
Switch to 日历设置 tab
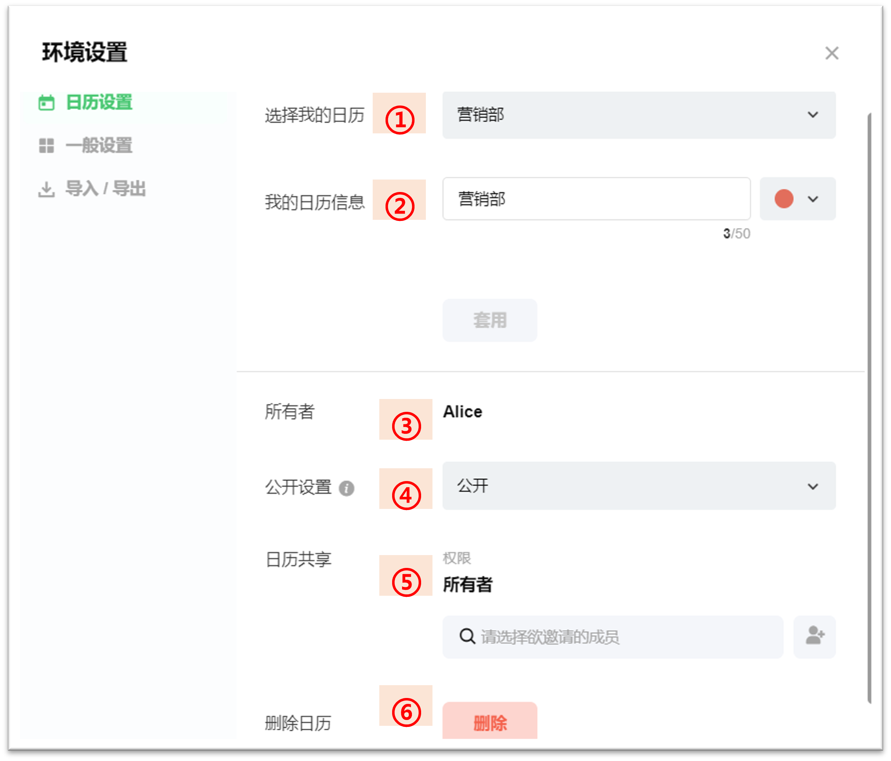[x=99, y=103]
